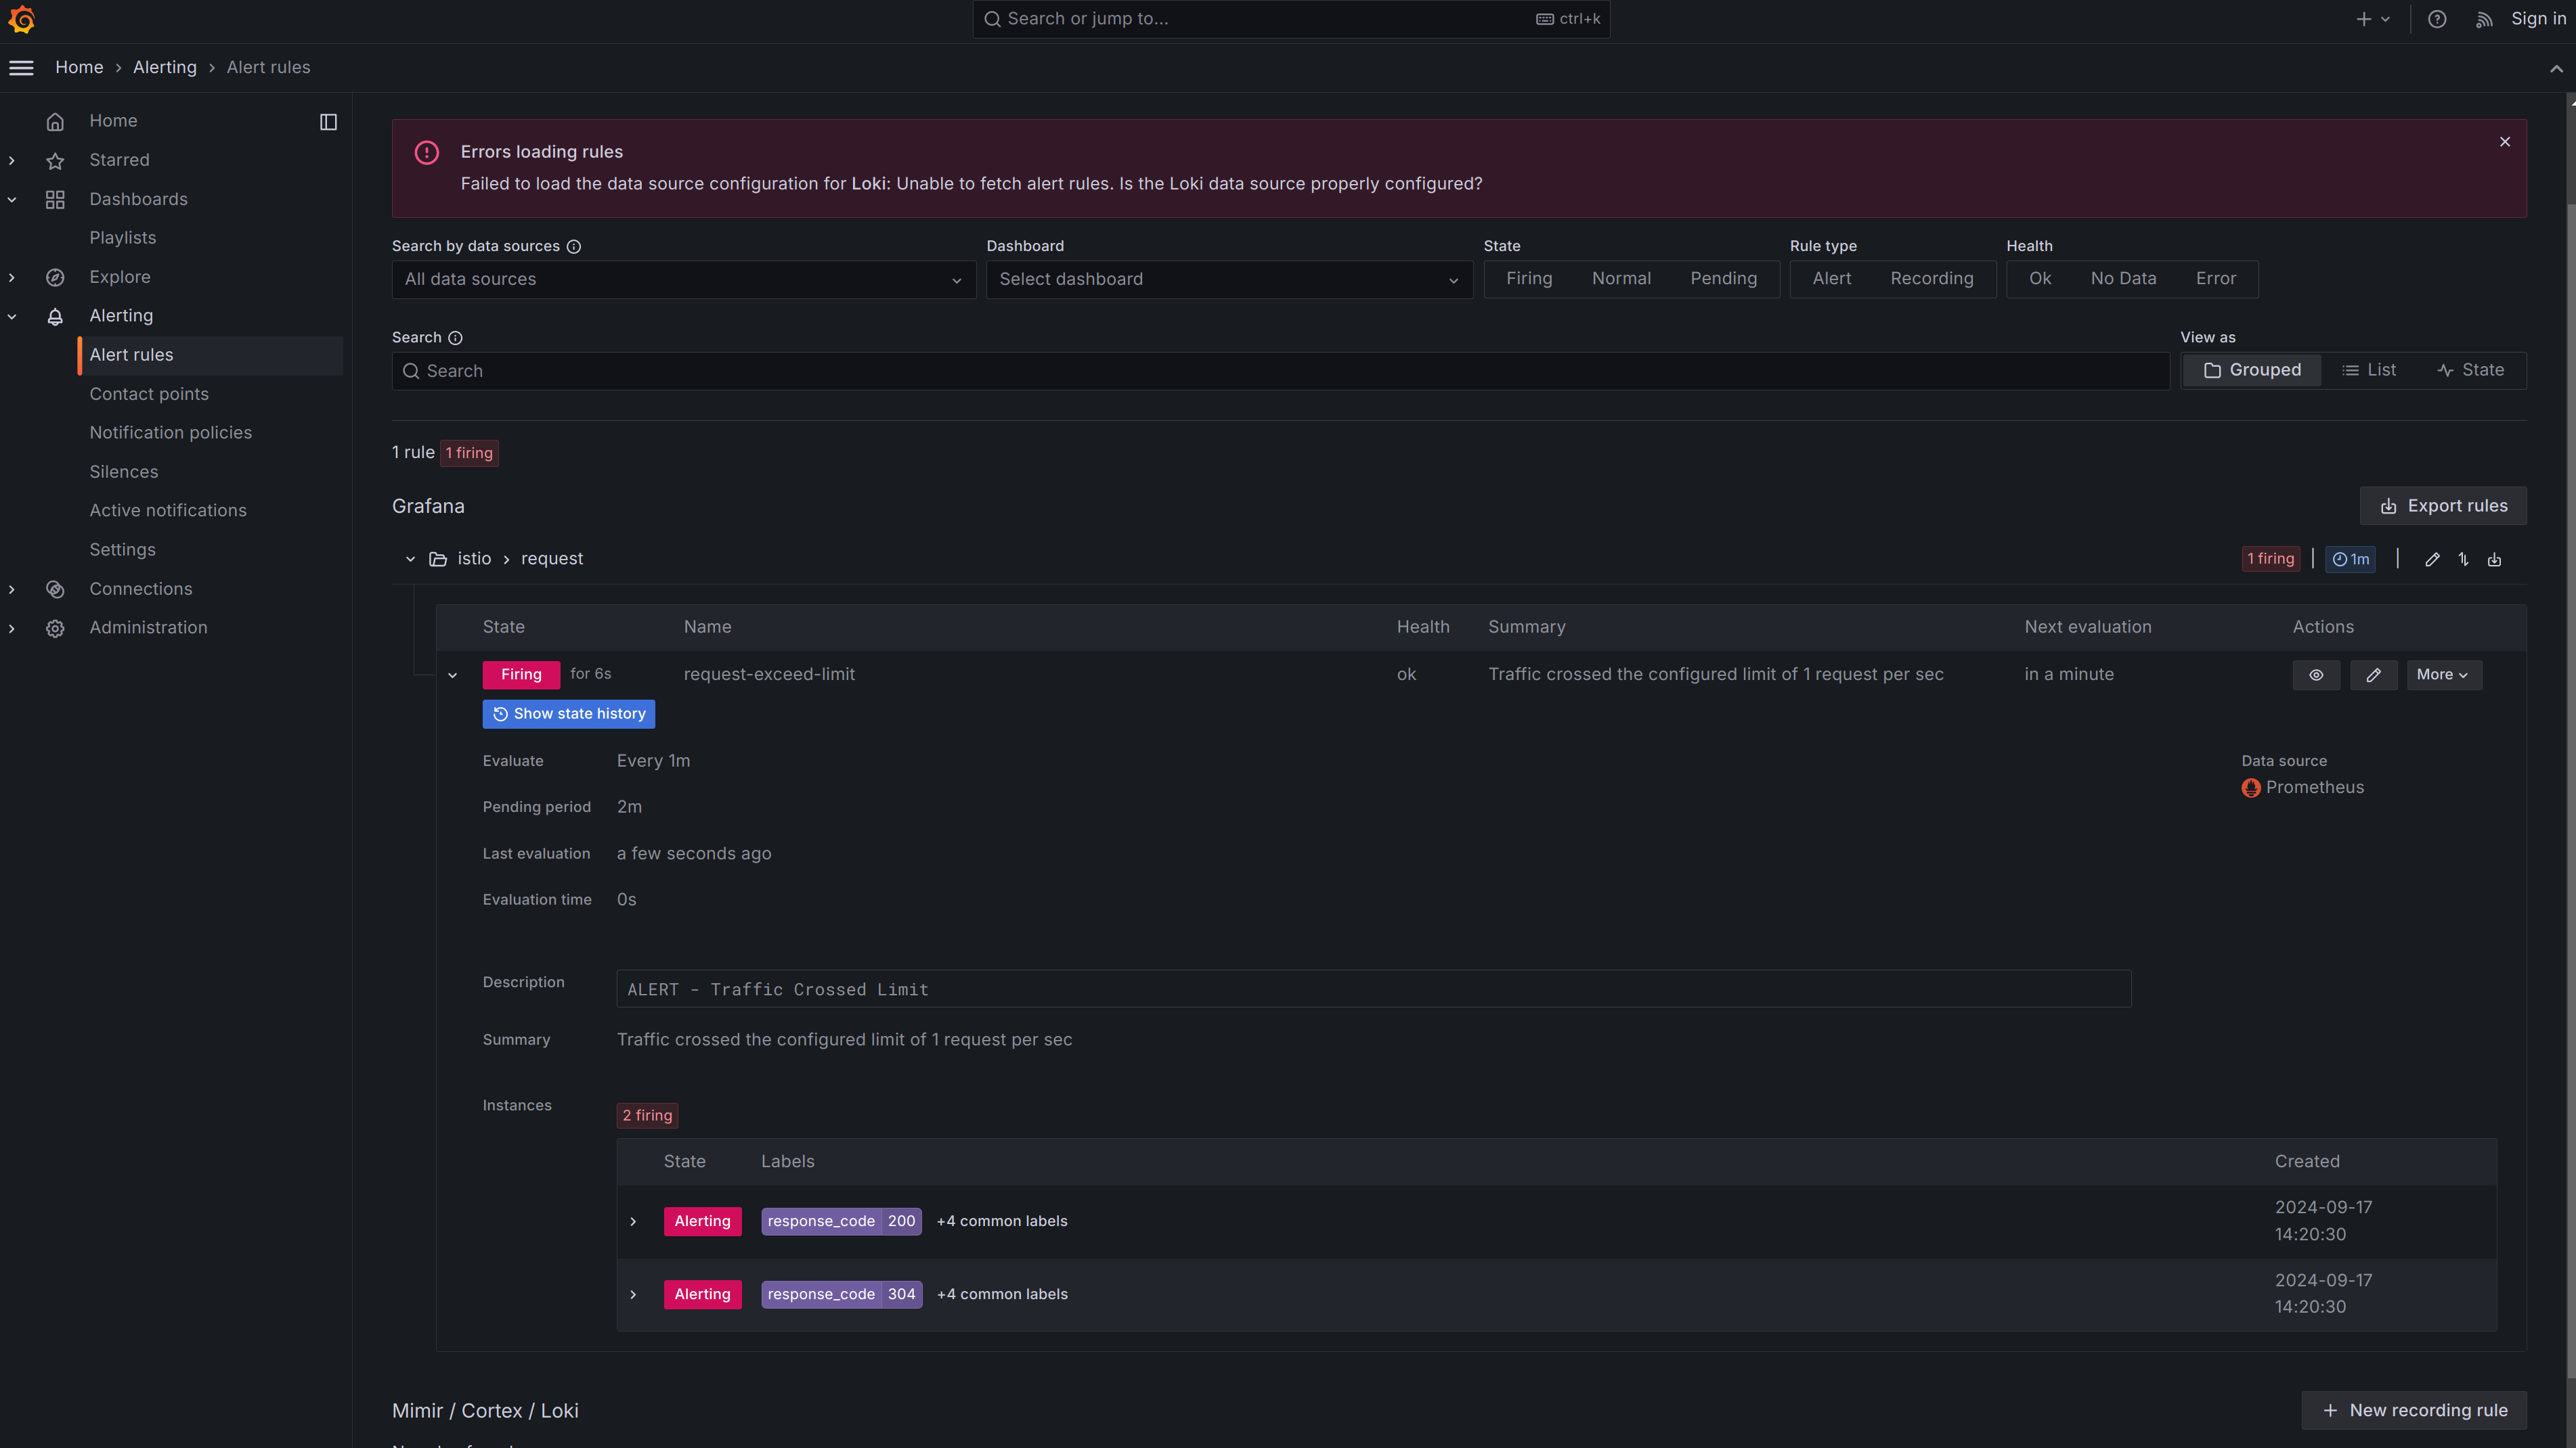
Task: Filter health by No Data
Action: point(2123,279)
